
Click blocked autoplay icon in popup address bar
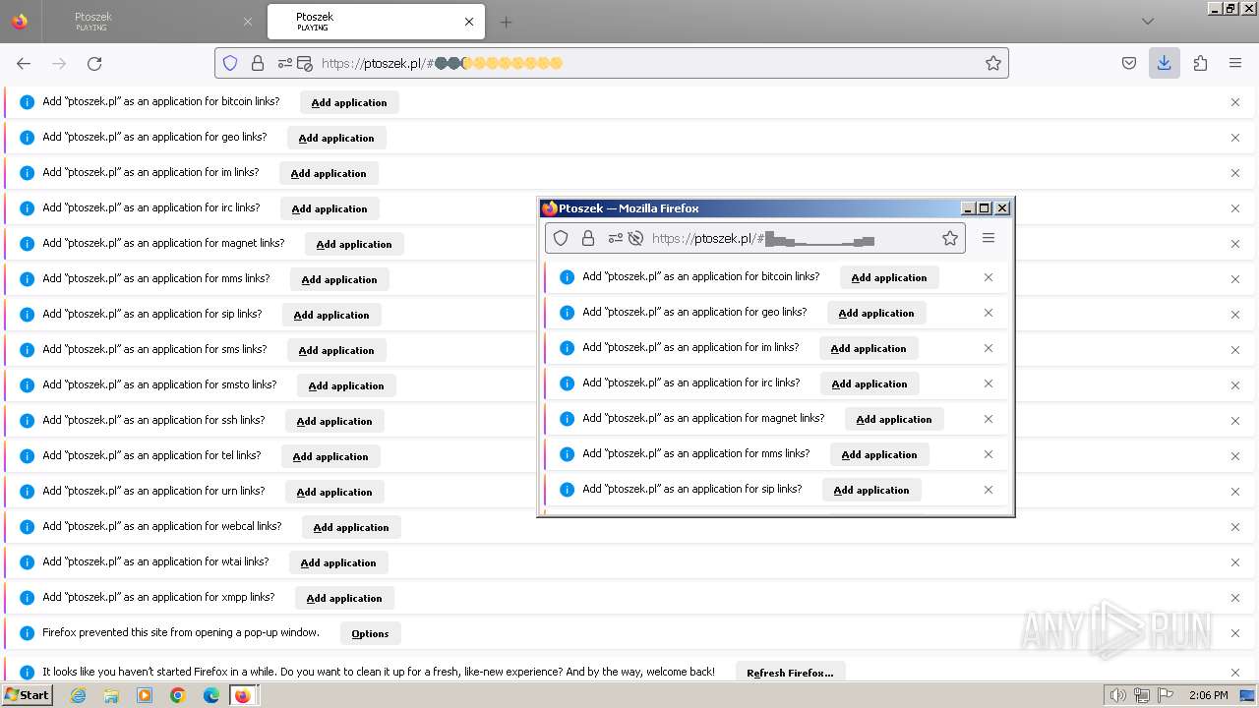(x=635, y=238)
